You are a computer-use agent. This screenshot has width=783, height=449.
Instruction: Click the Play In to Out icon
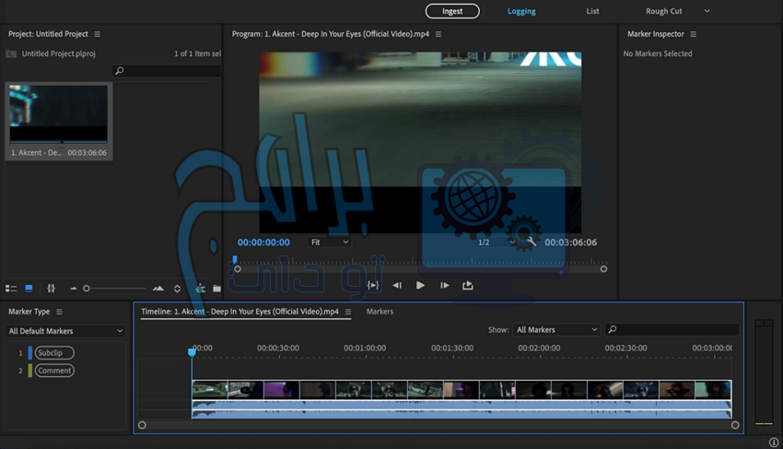(373, 286)
